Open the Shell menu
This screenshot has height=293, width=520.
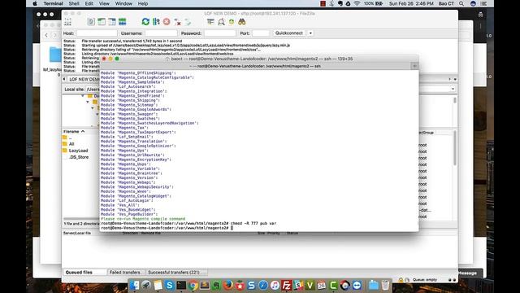click(x=74, y=3)
